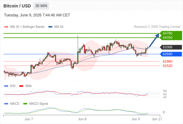Click 'Research © 2026 Trading Central' text

pos(157,27)
